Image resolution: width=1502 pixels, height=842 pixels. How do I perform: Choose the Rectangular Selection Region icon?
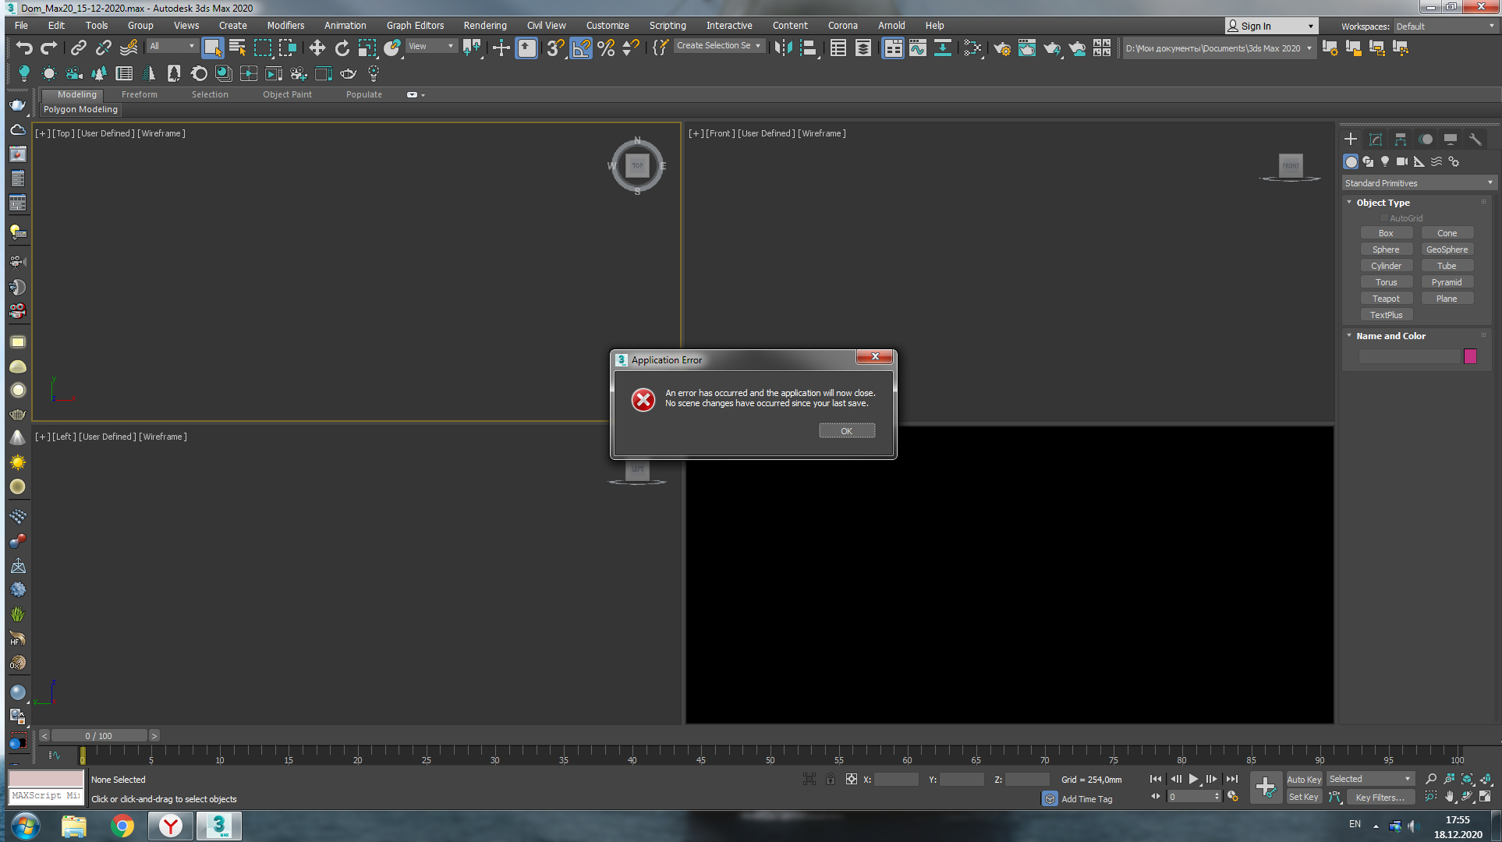pyautogui.click(x=263, y=48)
